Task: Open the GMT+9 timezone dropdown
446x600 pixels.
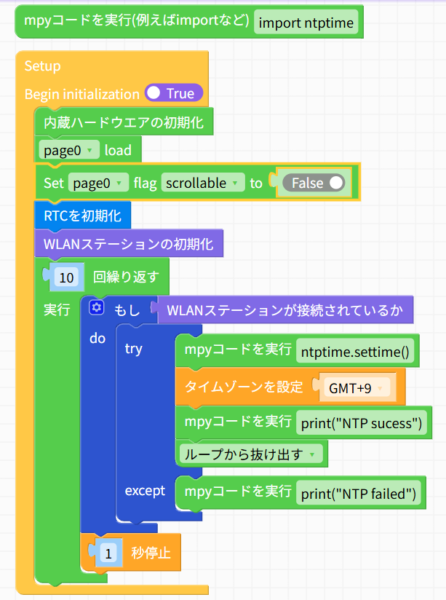Action: pos(357,388)
